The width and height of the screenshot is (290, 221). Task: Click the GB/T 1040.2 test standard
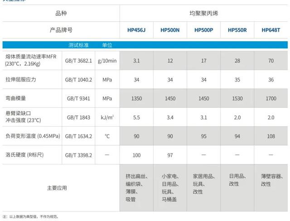(x=78, y=80)
